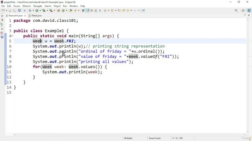Click the Forward navigation arrow
The width and height of the screenshot is (252, 141).
coord(135,11)
